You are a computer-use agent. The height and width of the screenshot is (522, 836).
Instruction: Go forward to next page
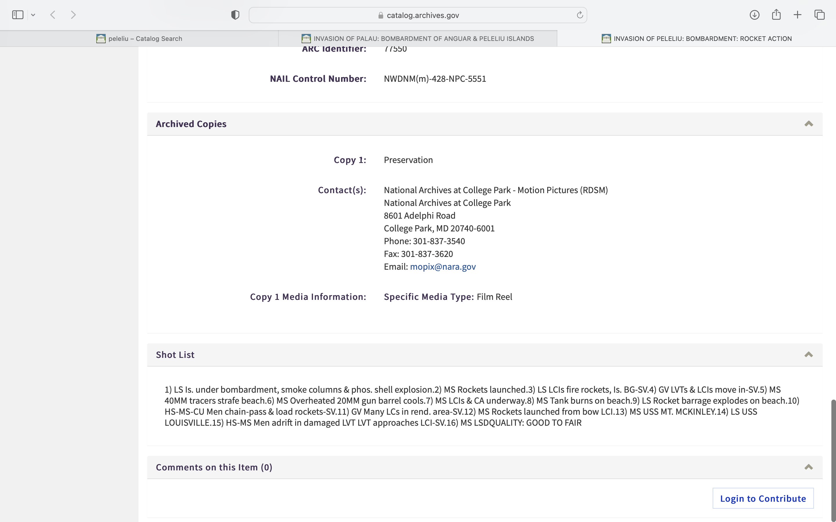[73, 15]
